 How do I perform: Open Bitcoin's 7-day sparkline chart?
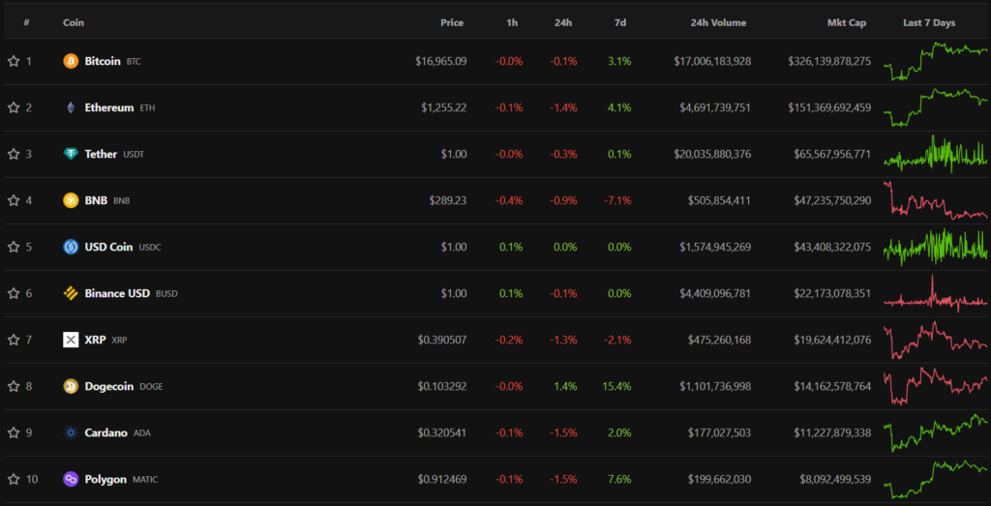click(936, 61)
